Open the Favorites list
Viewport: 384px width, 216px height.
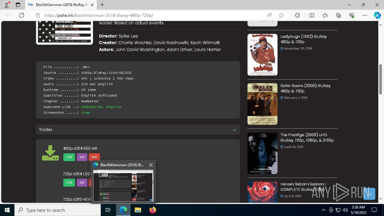[325, 15]
